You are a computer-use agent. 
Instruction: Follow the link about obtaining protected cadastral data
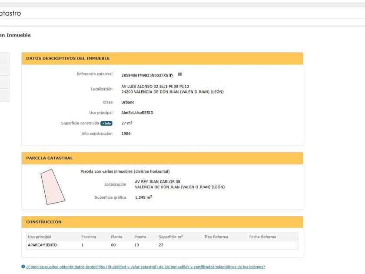pos(146,267)
